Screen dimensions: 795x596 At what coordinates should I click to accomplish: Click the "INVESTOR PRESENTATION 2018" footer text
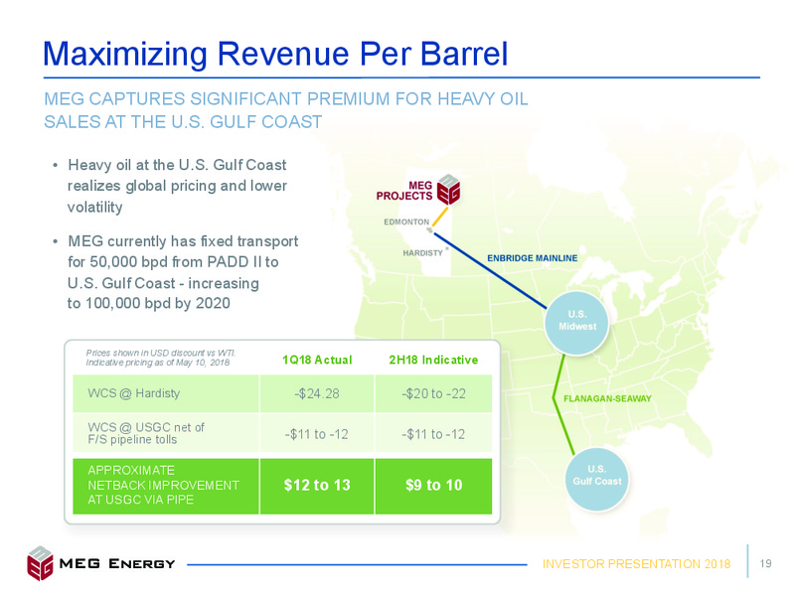click(636, 564)
